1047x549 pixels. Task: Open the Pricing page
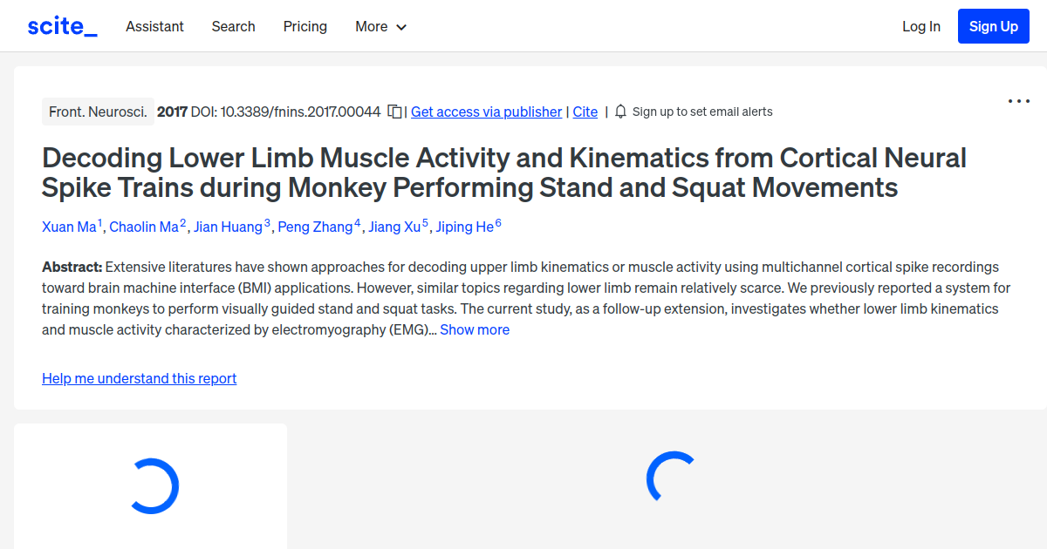305,26
